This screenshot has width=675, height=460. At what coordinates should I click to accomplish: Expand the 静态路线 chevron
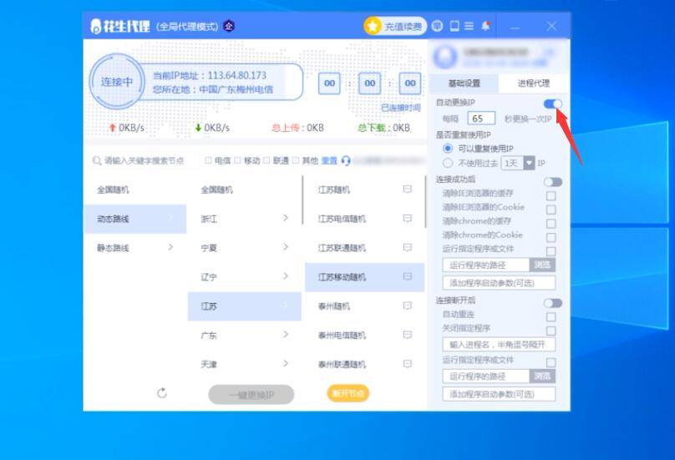point(170,247)
